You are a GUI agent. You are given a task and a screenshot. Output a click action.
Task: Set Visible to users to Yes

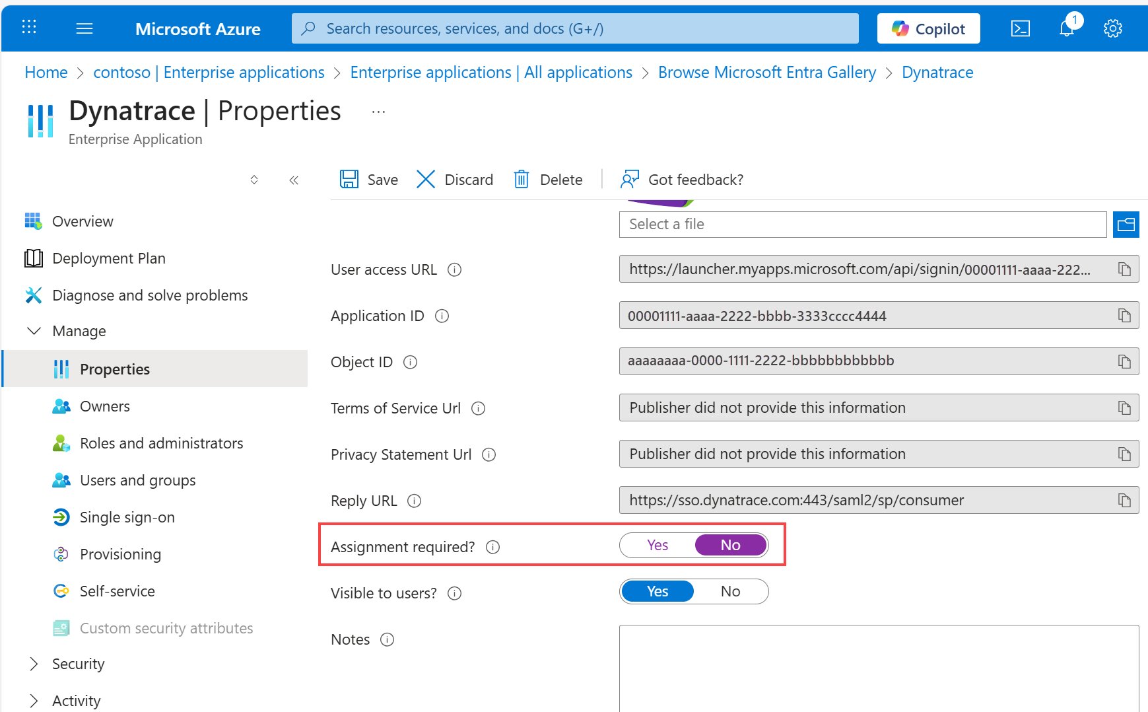pyautogui.click(x=658, y=592)
